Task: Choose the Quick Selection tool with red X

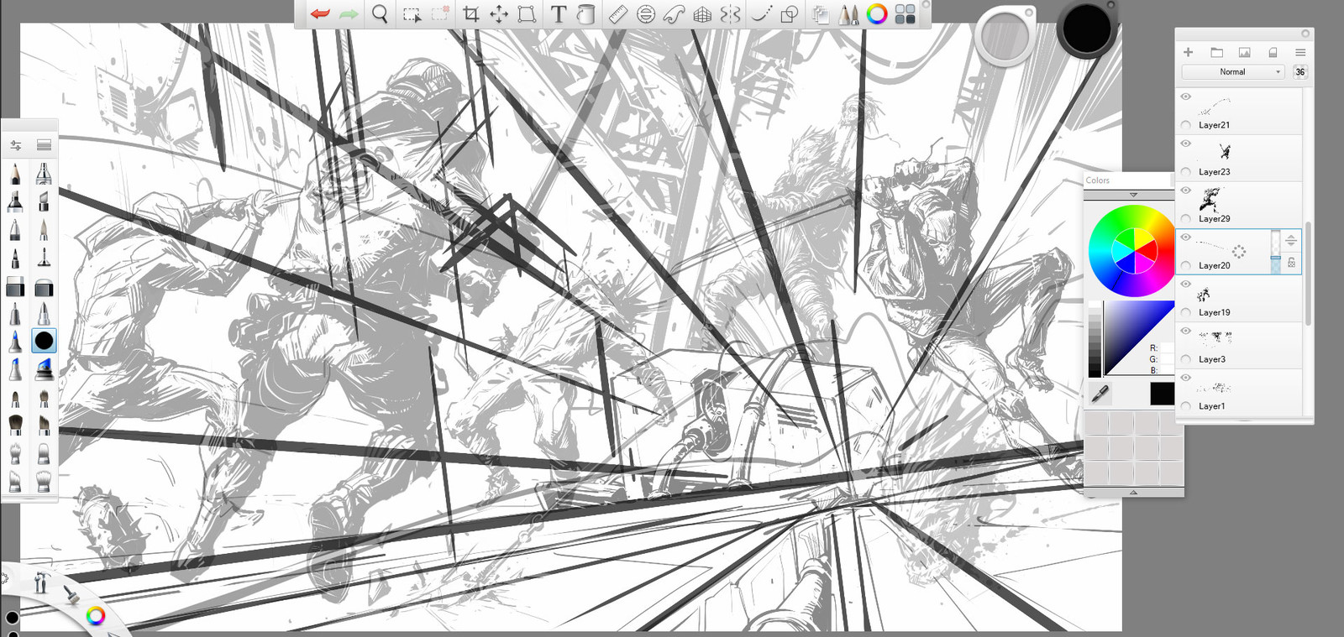Action: coord(440,14)
